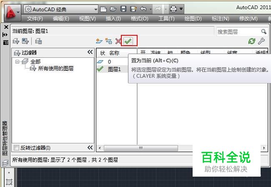Open the palette properties menu icon

[x=6, y=42]
